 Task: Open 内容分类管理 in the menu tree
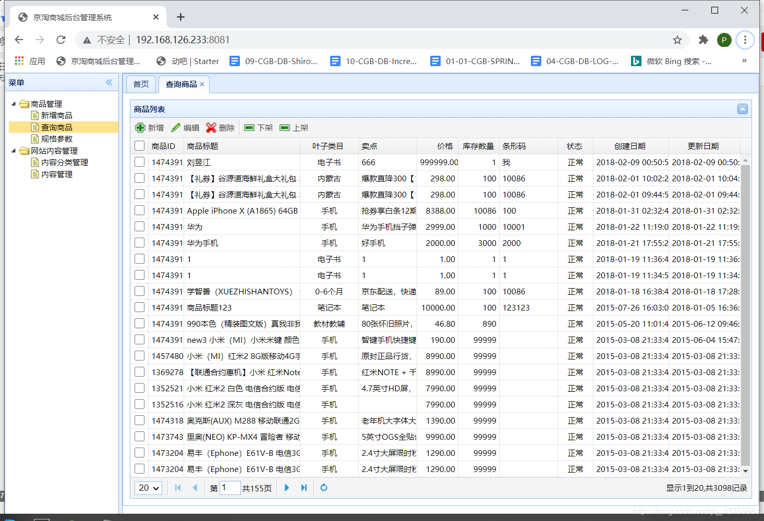pos(65,163)
